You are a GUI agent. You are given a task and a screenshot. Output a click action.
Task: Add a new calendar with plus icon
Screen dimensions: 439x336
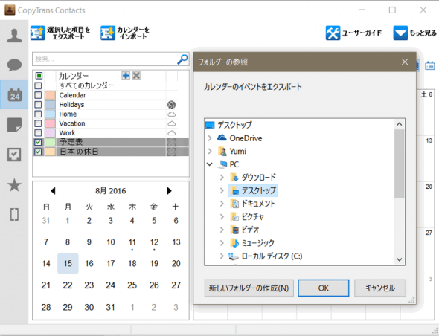[x=126, y=76]
